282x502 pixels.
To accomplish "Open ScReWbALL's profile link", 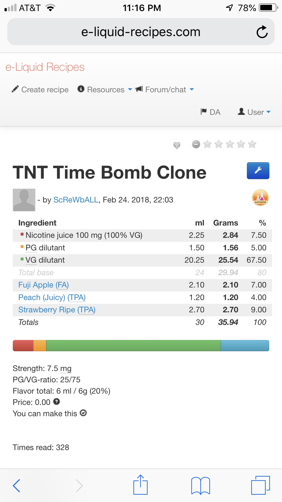I will point(76,200).
